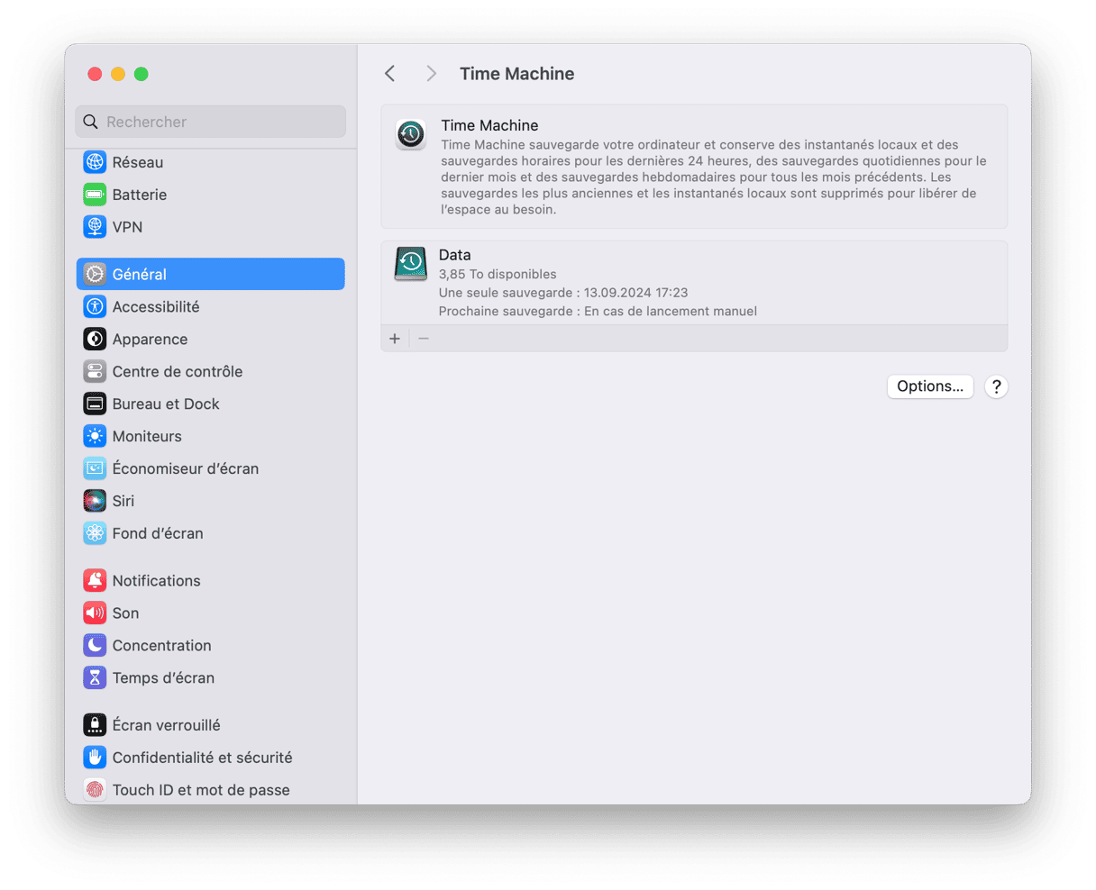Open Touch ID et mot de passe
The image size is (1096, 890).
click(200, 790)
